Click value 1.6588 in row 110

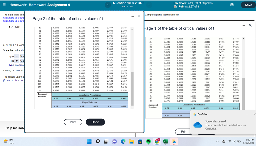click(x=82, y=84)
